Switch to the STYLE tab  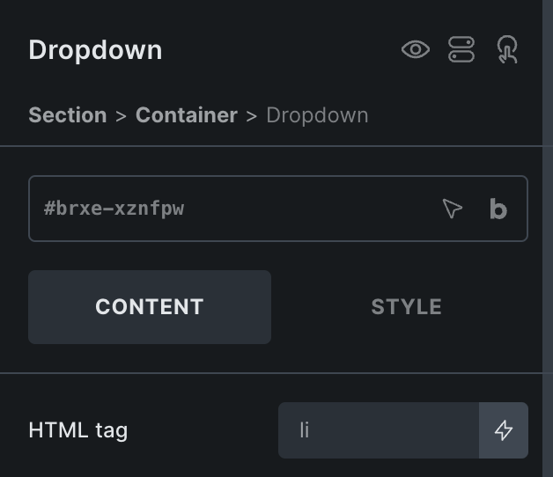coord(406,307)
